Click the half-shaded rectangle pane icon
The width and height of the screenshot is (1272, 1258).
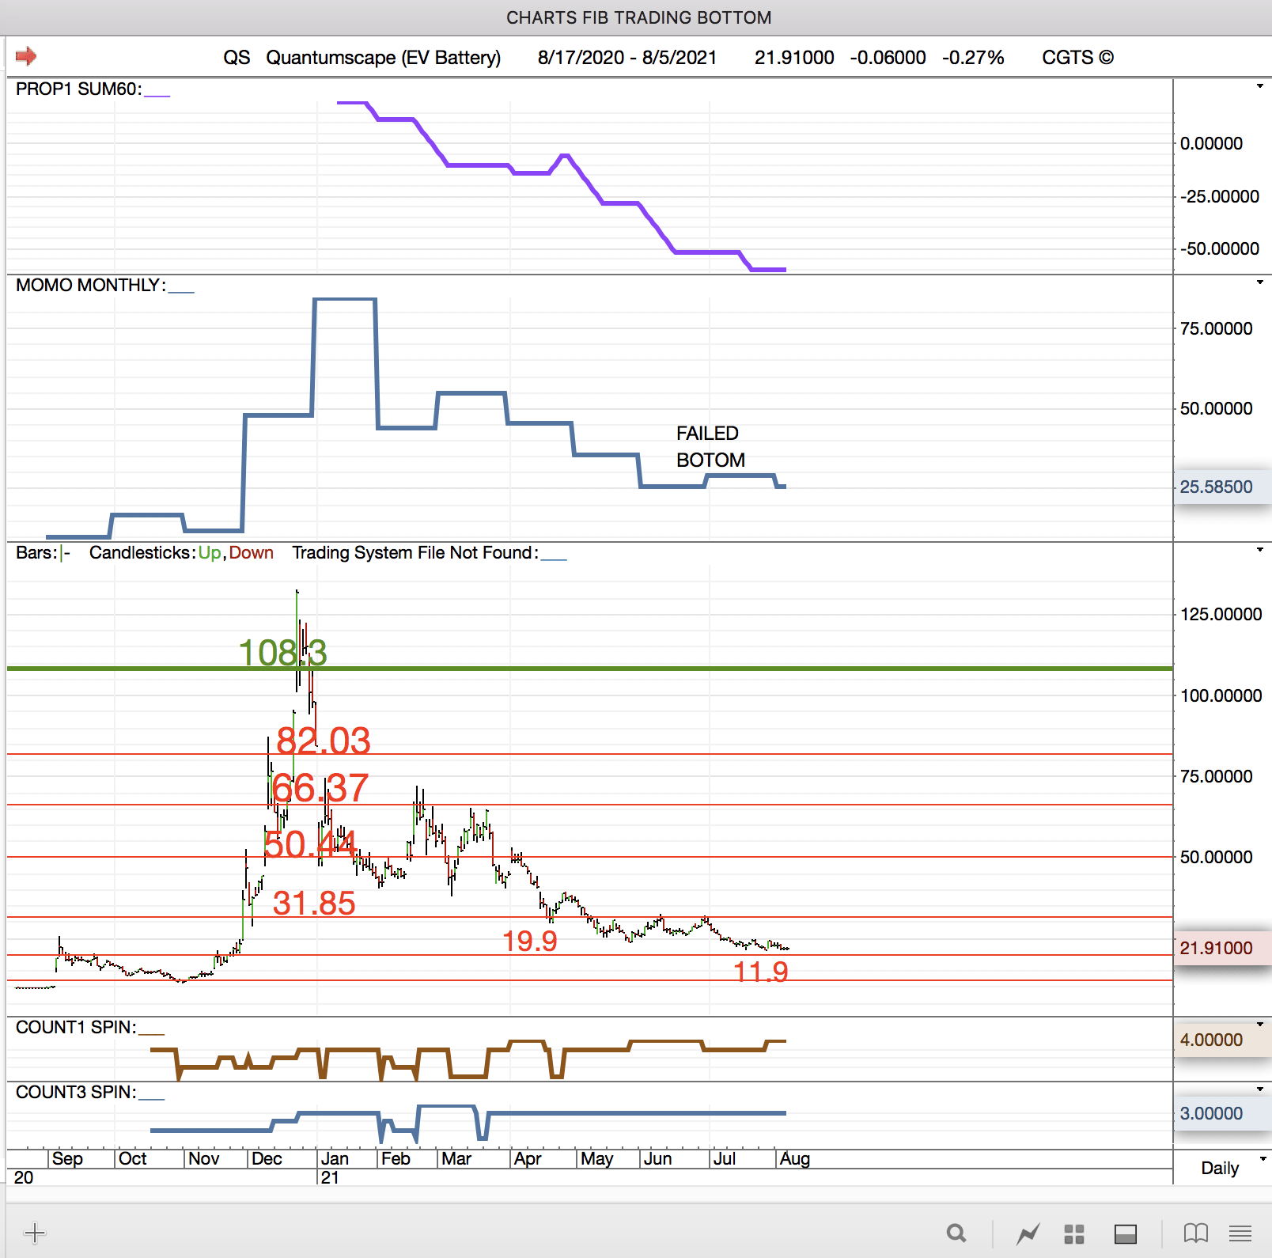coord(1125,1233)
